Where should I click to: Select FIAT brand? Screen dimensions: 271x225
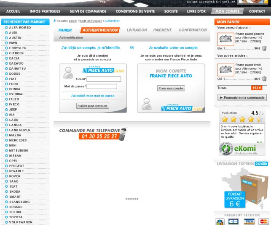(13, 79)
